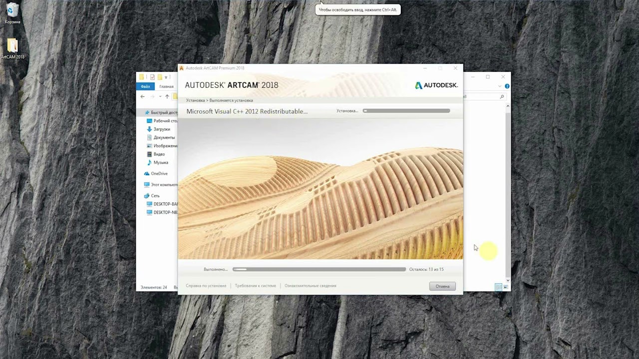The image size is (639, 359).
Task: Open the Требования к системе link
Action: pos(256,286)
